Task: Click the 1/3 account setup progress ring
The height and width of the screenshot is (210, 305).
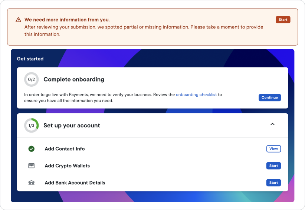Action: (32, 126)
